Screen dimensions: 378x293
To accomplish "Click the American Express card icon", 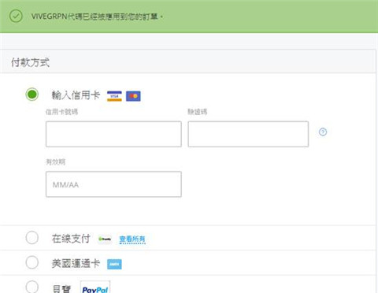I will click(114, 264).
